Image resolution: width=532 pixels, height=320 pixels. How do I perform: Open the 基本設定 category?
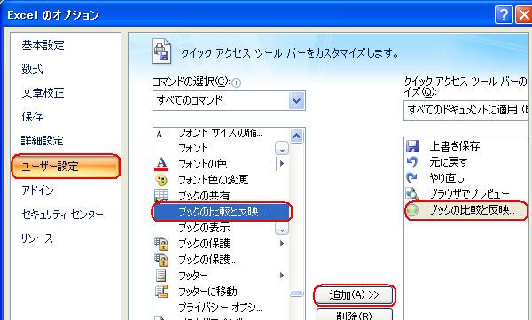point(43,45)
